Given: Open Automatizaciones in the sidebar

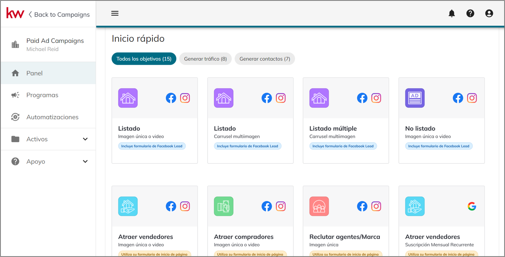Looking at the screenshot, I should 52,117.
